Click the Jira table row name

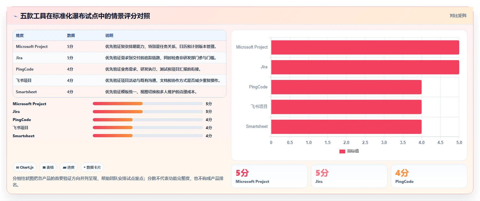click(x=19, y=58)
